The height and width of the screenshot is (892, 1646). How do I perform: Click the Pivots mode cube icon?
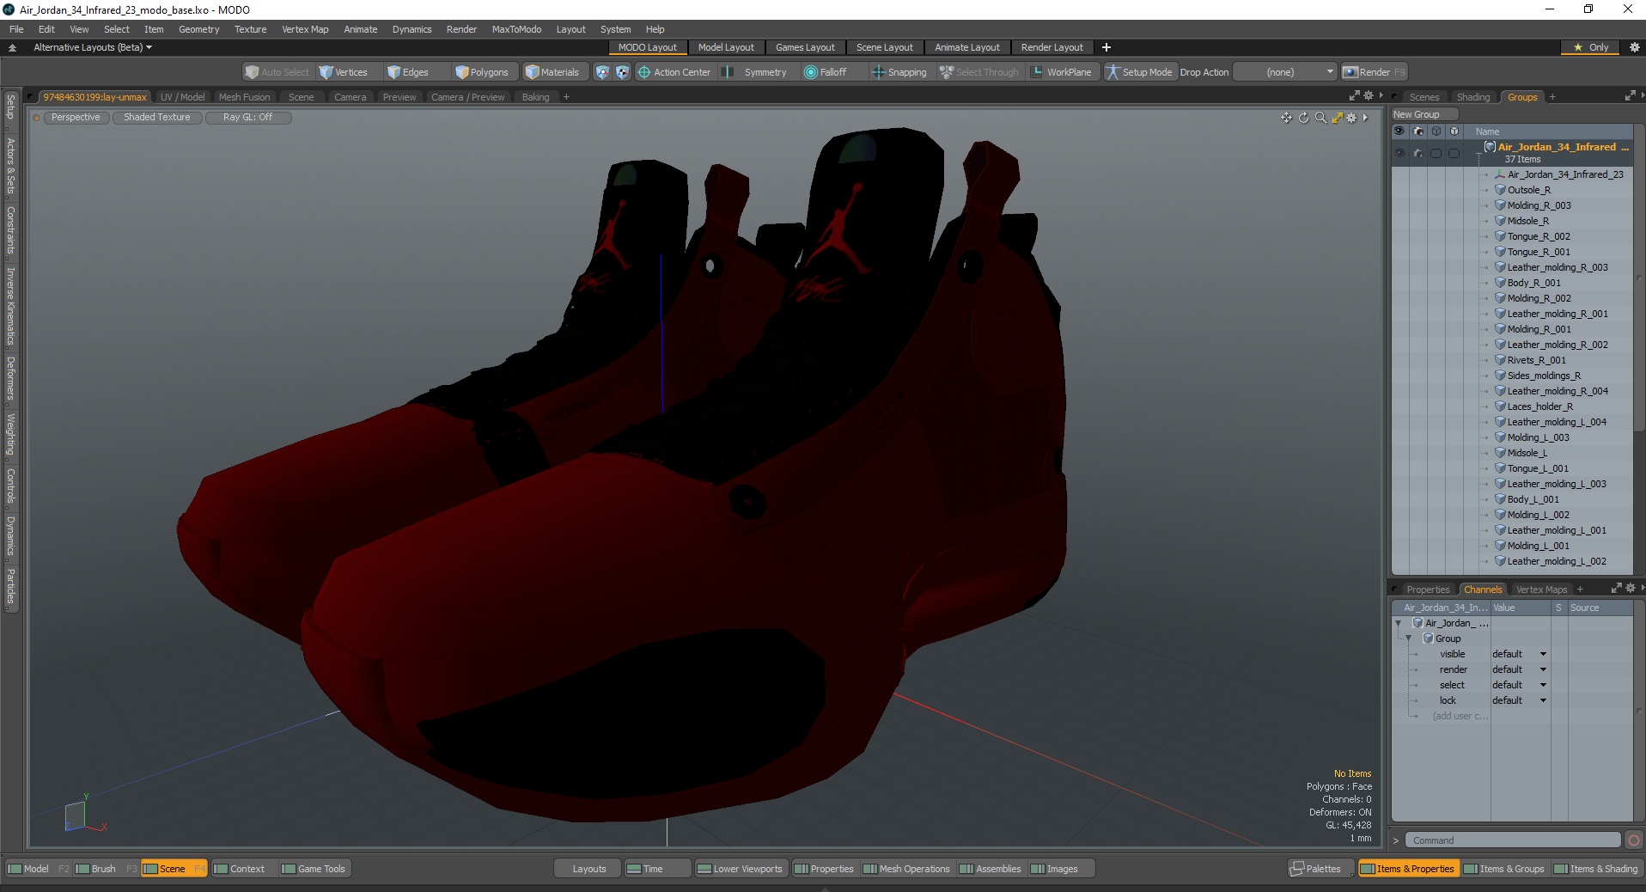[x=622, y=72]
